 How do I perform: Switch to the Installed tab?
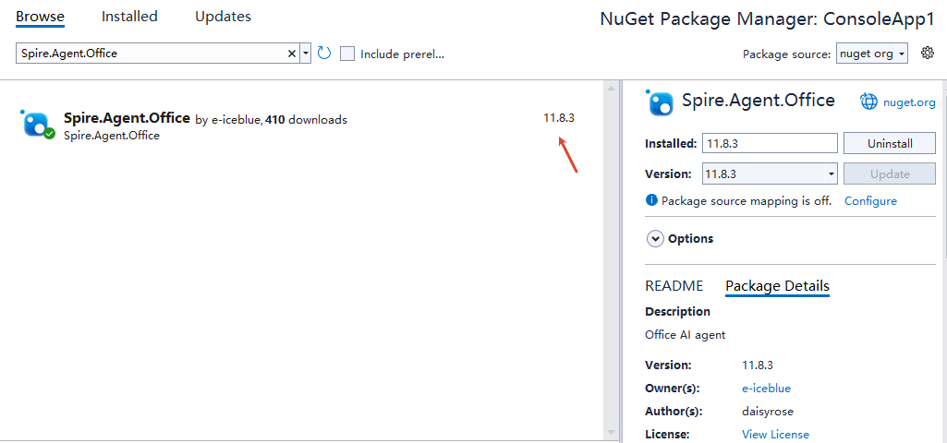point(129,17)
